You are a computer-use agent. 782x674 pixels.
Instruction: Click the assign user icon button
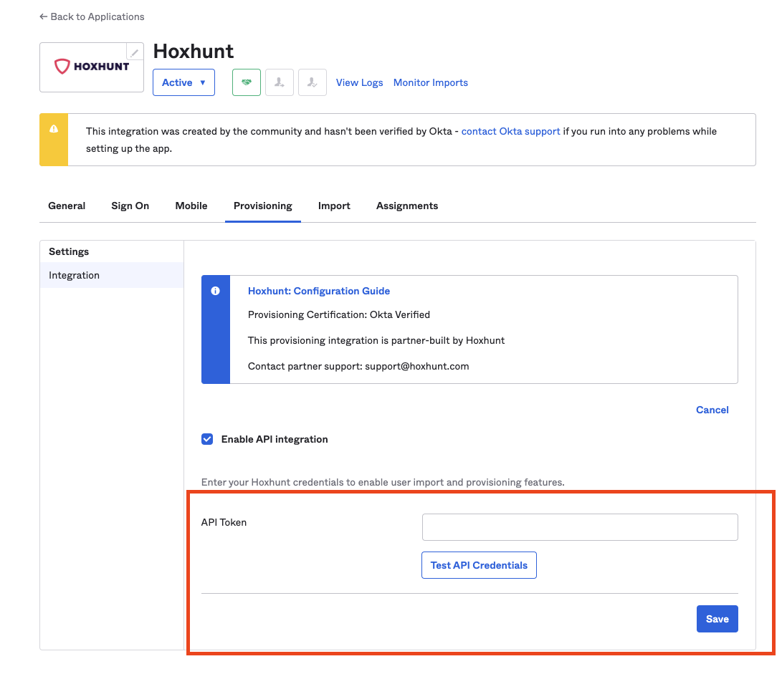(280, 82)
